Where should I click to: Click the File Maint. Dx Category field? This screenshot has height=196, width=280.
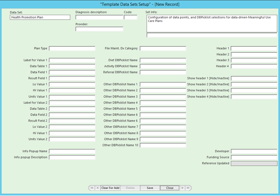coord(163,49)
